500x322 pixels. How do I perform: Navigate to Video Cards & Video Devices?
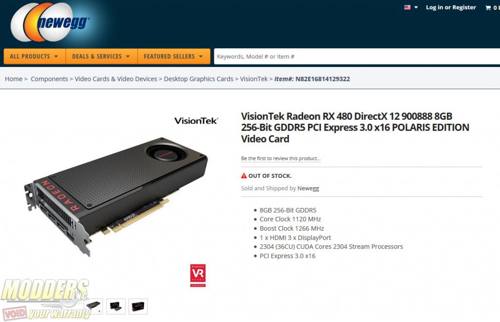(x=116, y=79)
